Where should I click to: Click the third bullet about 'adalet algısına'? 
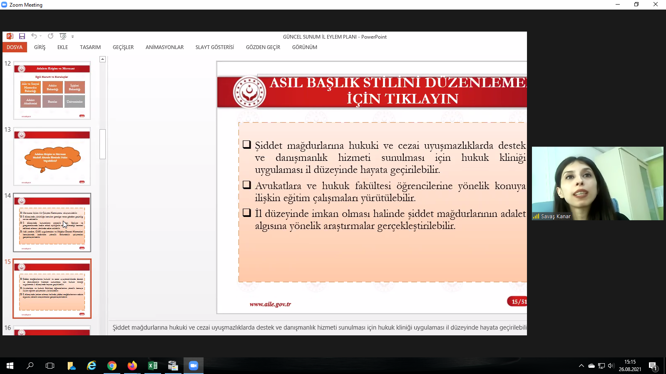point(390,219)
